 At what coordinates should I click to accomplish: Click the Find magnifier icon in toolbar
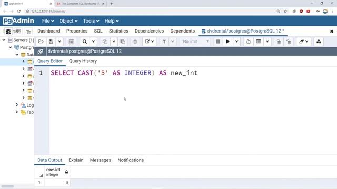[x=85, y=41]
